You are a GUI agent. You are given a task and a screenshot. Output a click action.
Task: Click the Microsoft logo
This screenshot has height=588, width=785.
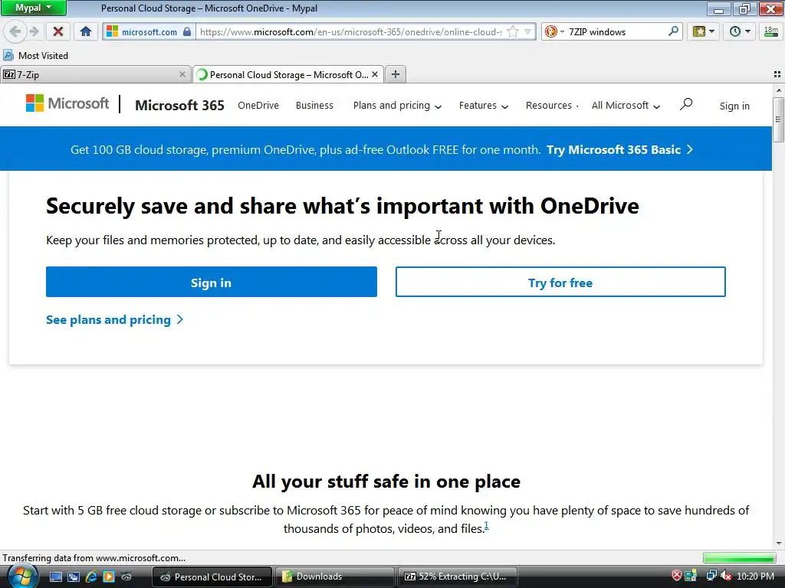[67, 103]
